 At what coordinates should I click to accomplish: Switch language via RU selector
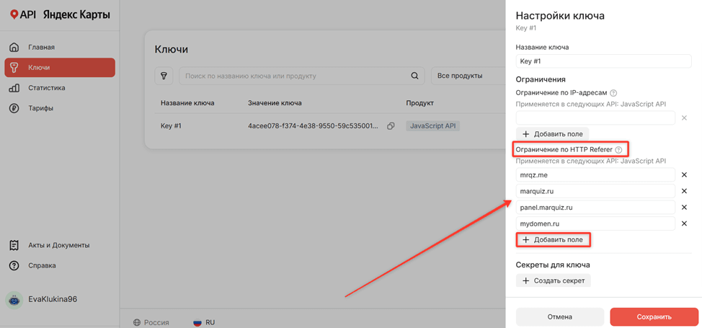pyautogui.click(x=210, y=322)
